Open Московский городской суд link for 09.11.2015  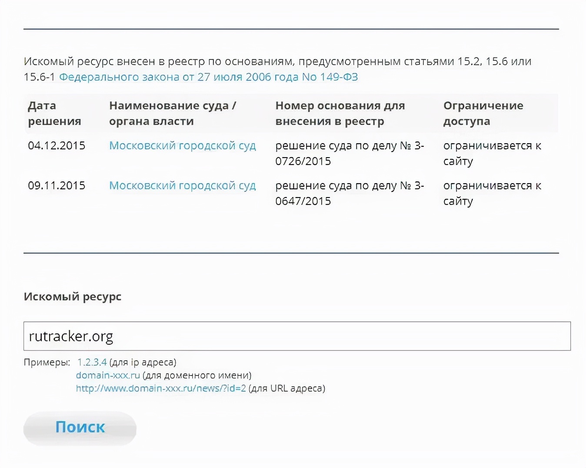pos(183,185)
